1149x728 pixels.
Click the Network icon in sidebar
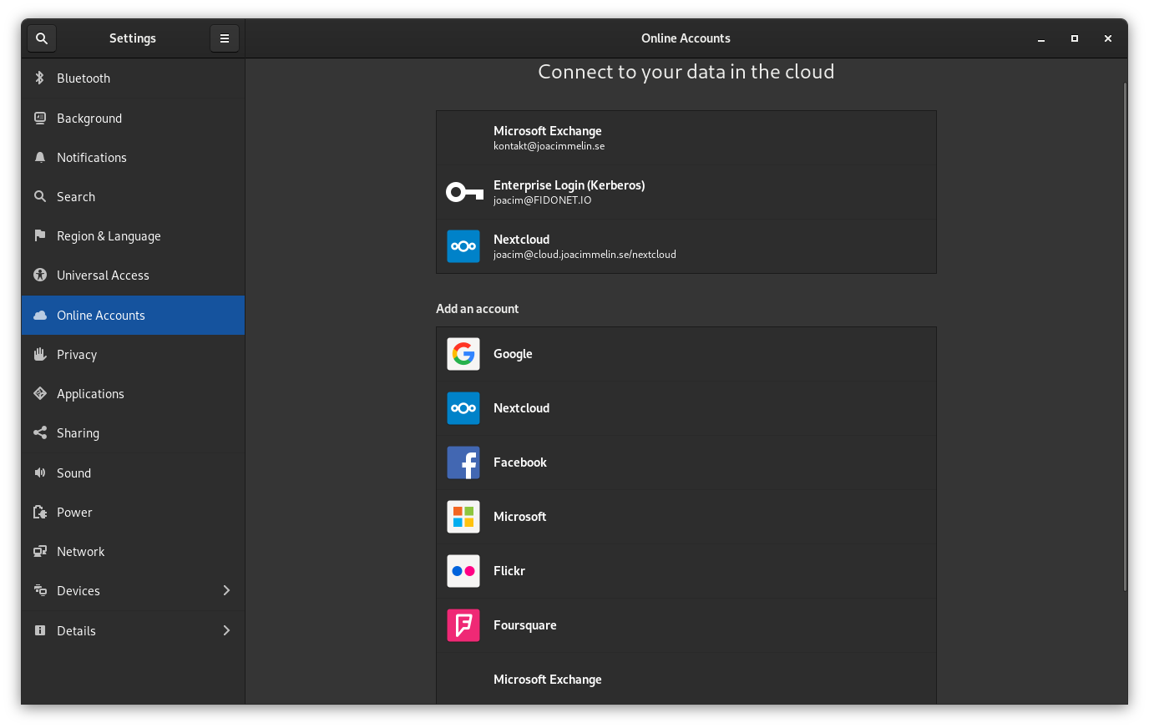39,552
